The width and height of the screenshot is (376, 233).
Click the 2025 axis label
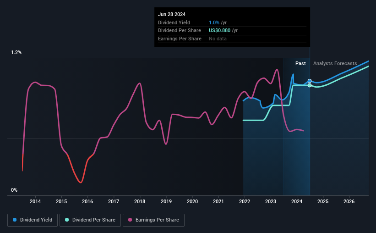tap(323, 201)
